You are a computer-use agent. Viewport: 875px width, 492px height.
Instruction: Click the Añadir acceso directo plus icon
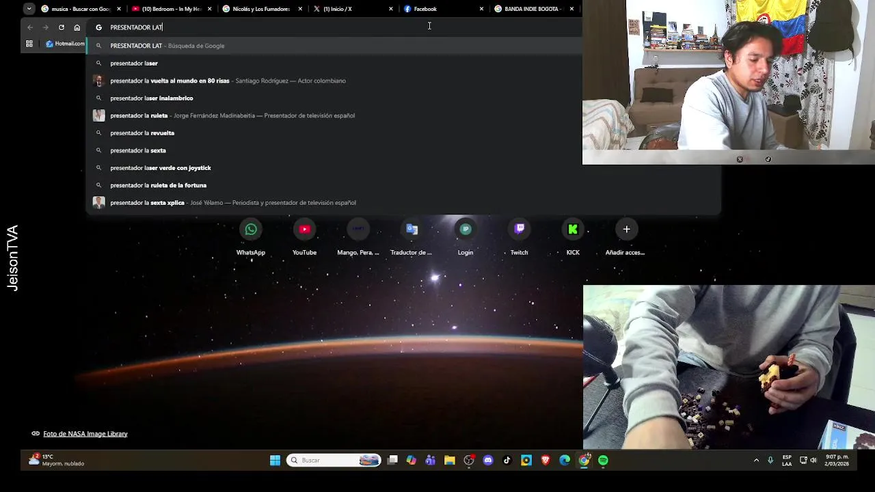[626, 230]
